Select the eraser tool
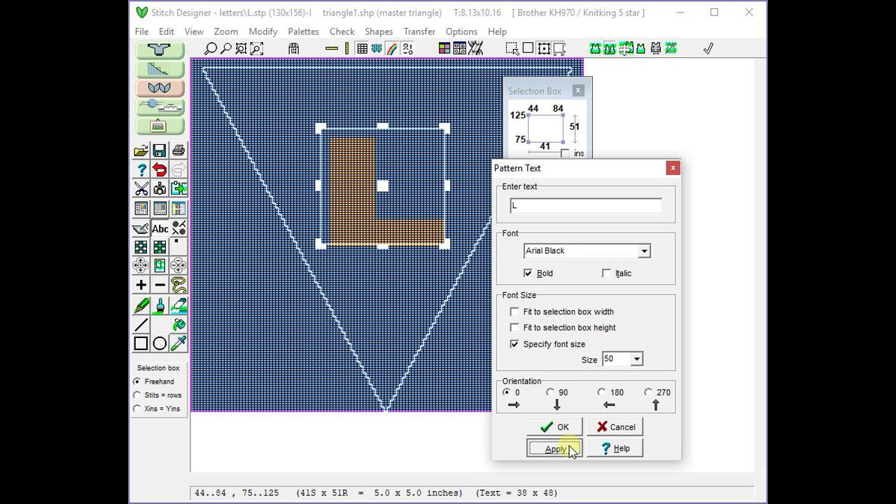Screen dimensions: 896x504 tap(178, 305)
